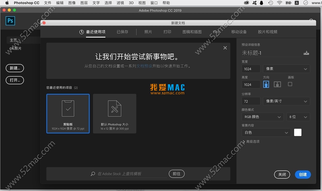Click the clock icon on 最近使用项 tab
The width and height of the screenshot is (322, 191).
click(82, 32)
